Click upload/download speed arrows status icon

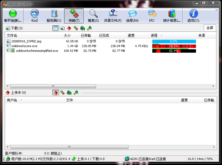[x=74, y=159]
